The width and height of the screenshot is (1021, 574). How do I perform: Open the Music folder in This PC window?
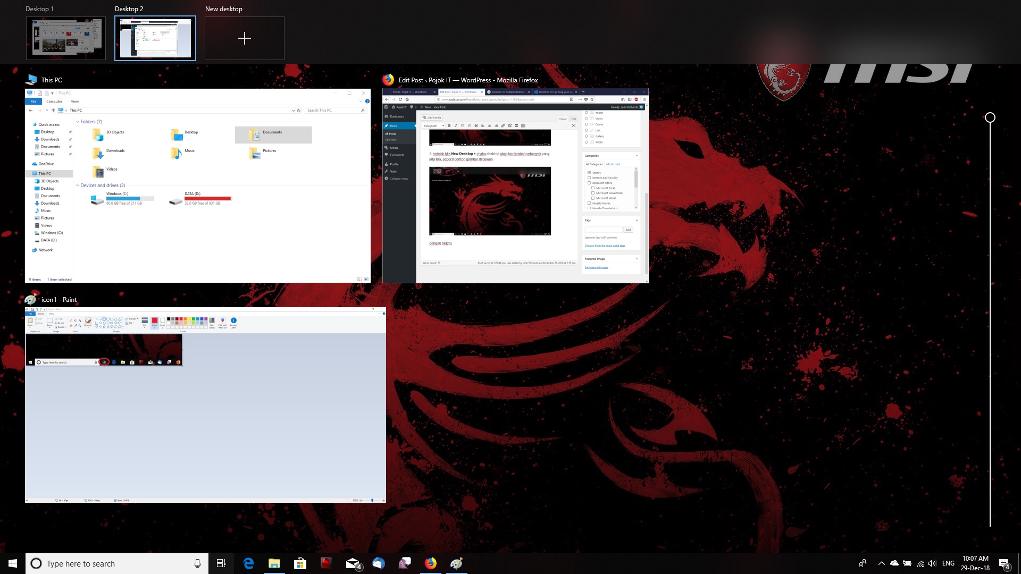click(x=183, y=153)
